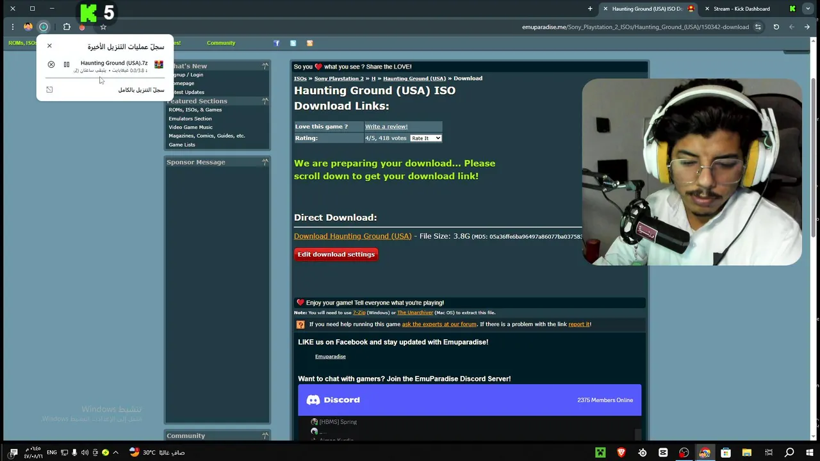Click the WinRAR file icon in downloads
This screenshot has width=820, height=461.
click(159, 64)
